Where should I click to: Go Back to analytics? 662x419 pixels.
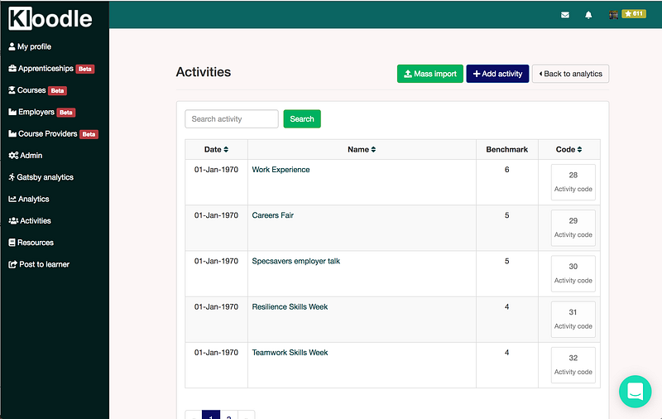click(x=570, y=74)
